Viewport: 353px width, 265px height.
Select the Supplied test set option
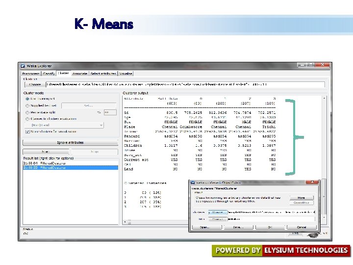click(27, 106)
